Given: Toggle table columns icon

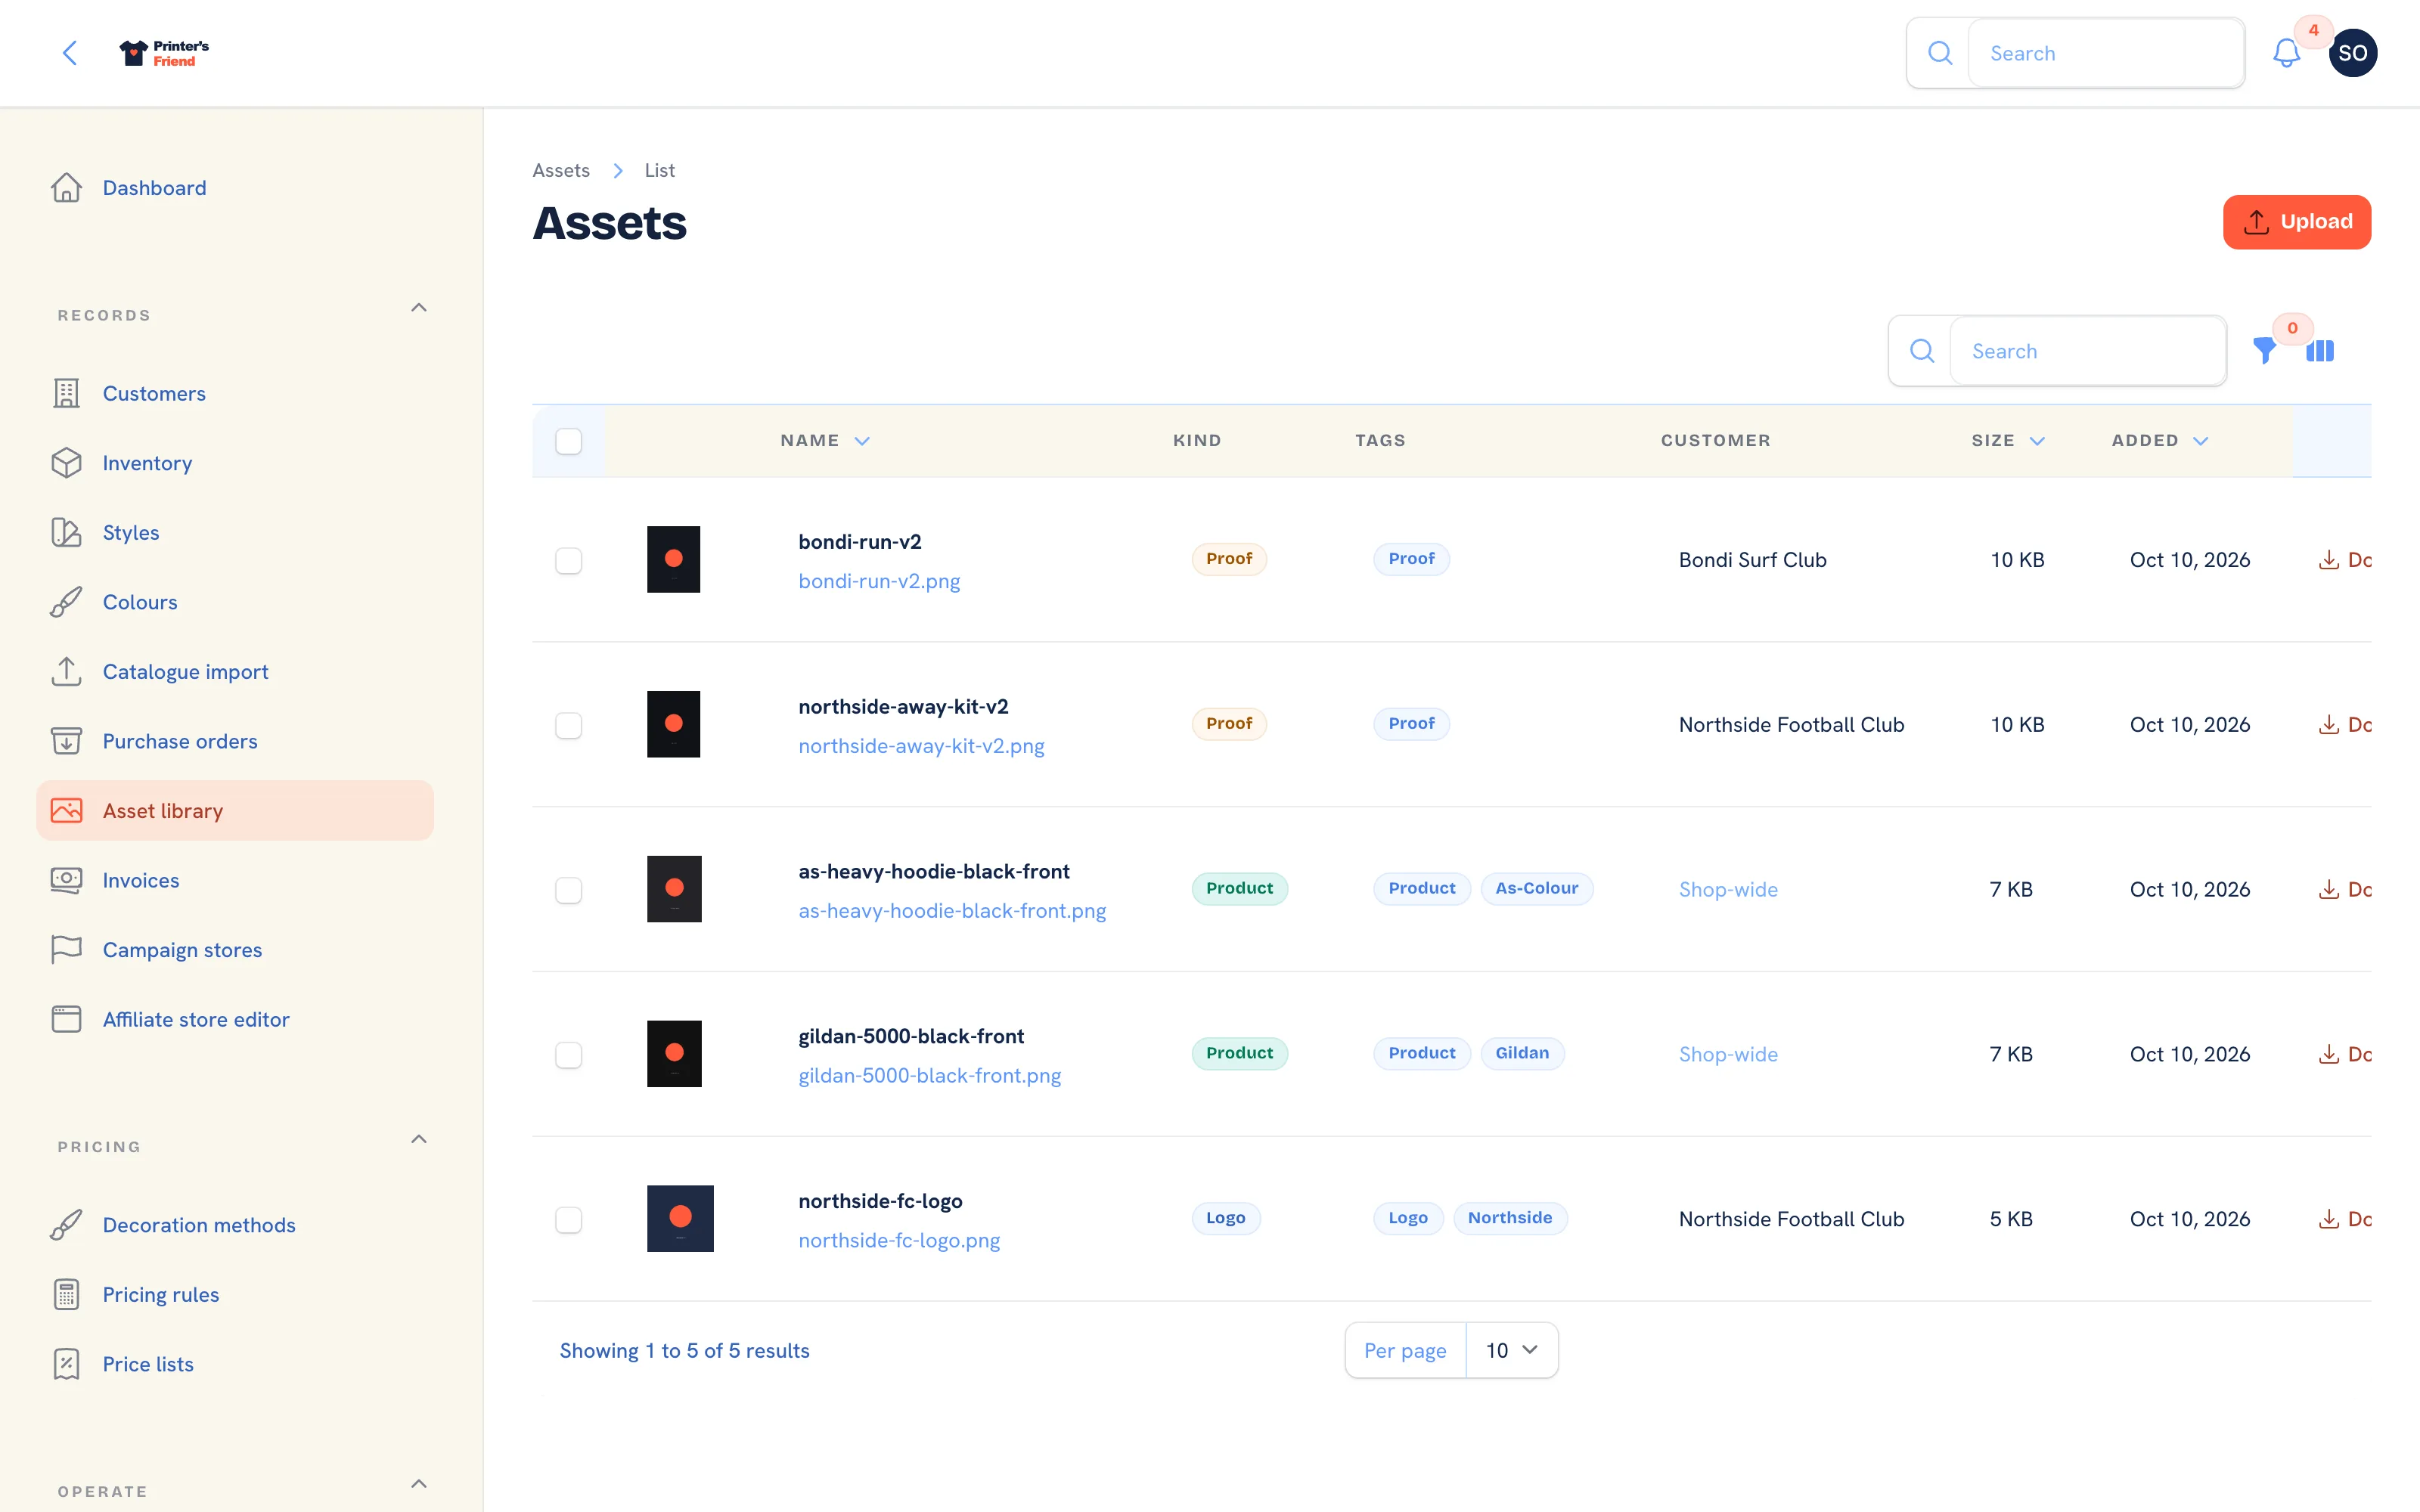Looking at the screenshot, I should 2320,351.
